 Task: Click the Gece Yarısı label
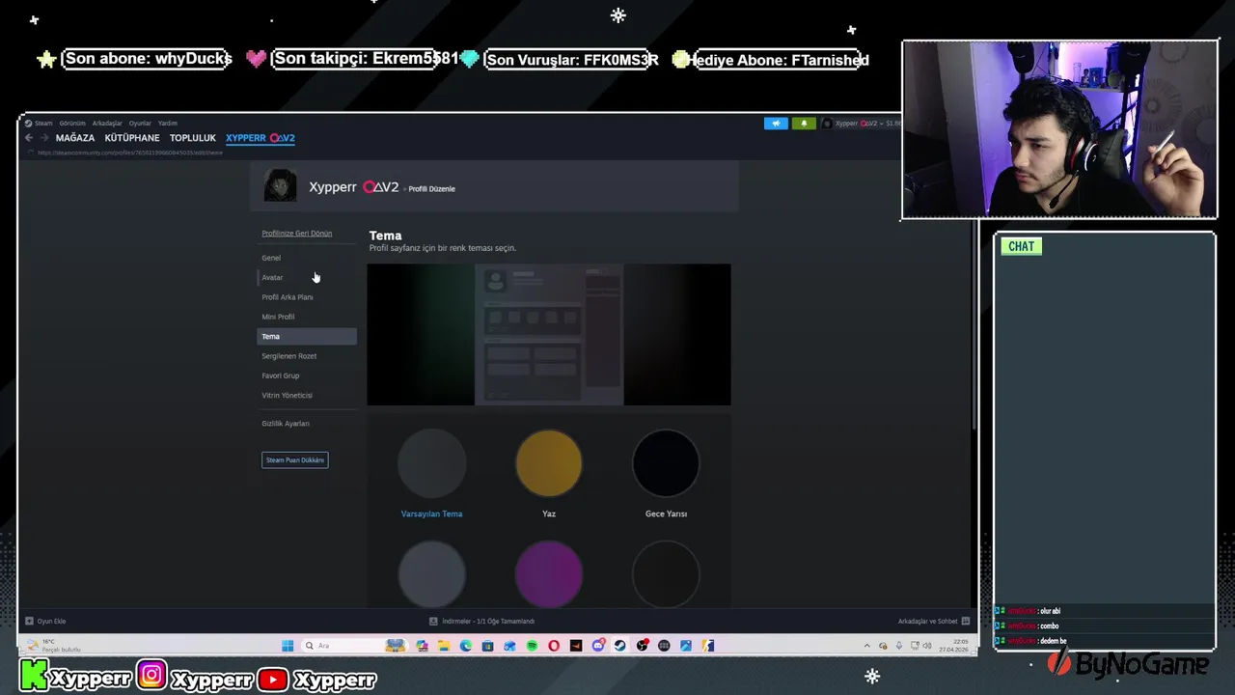click(666, 514)
